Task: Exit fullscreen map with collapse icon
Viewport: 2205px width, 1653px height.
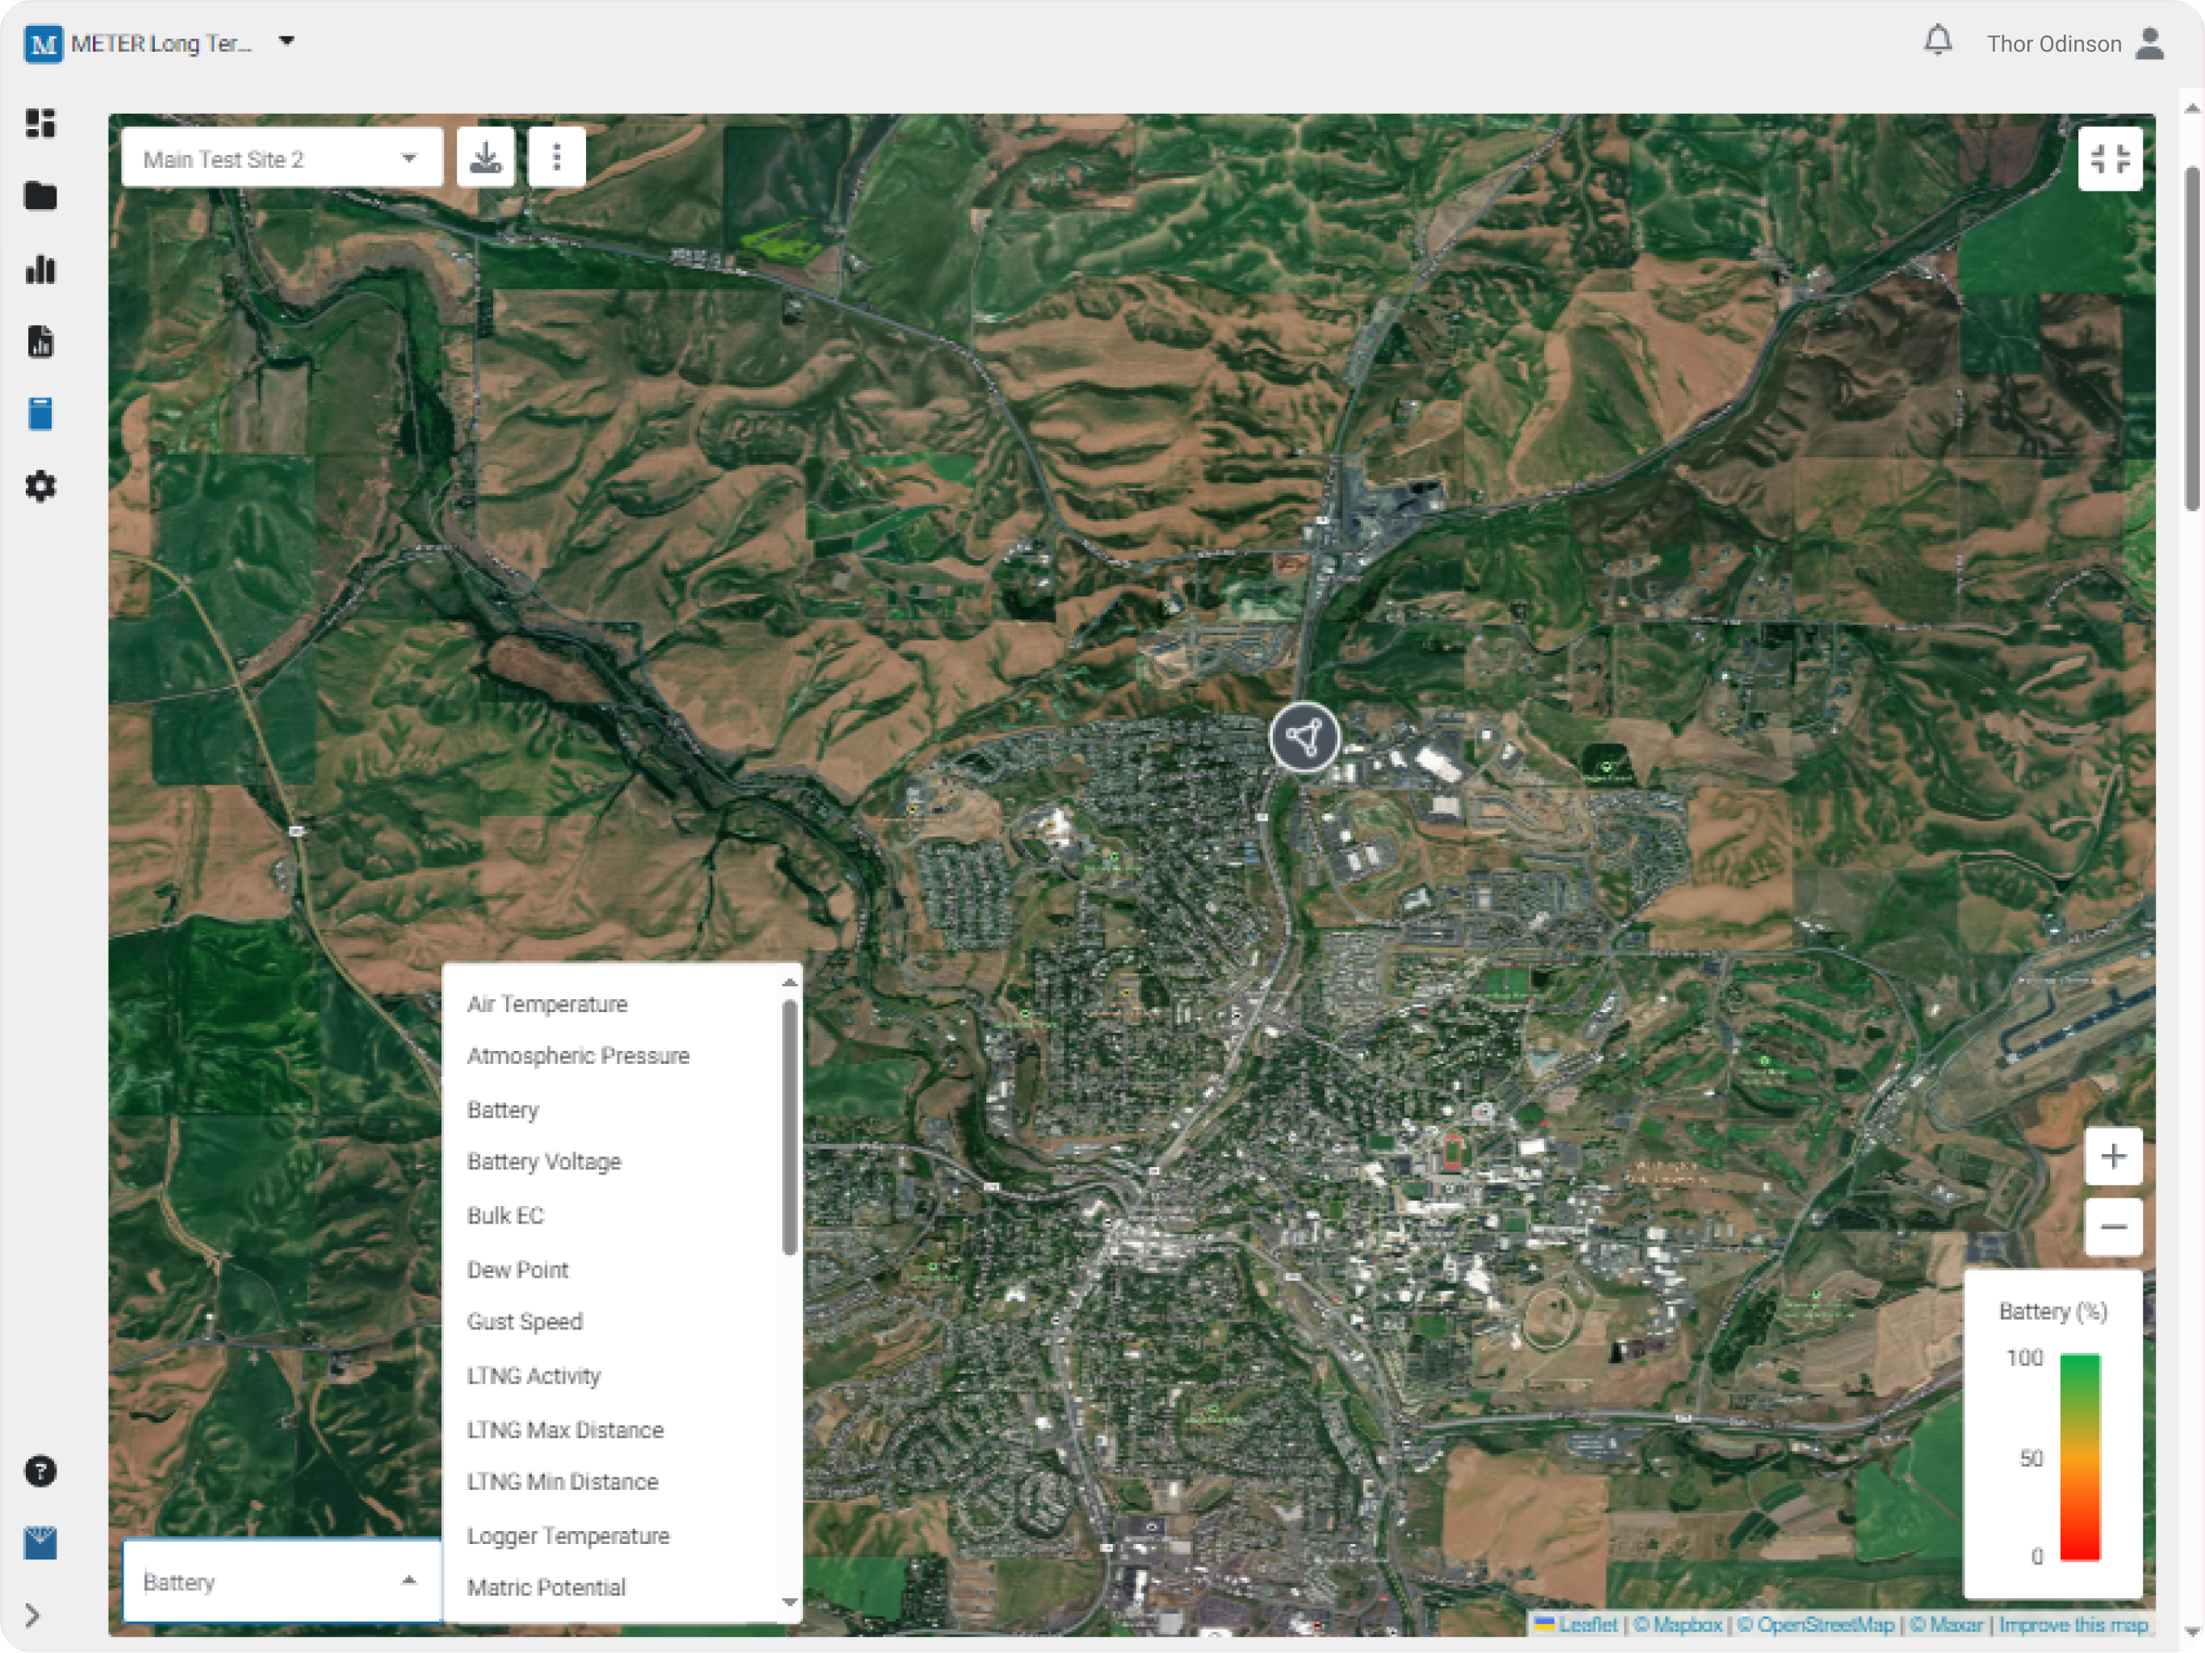Action: pyautogui.click(x=2109, y=158)
